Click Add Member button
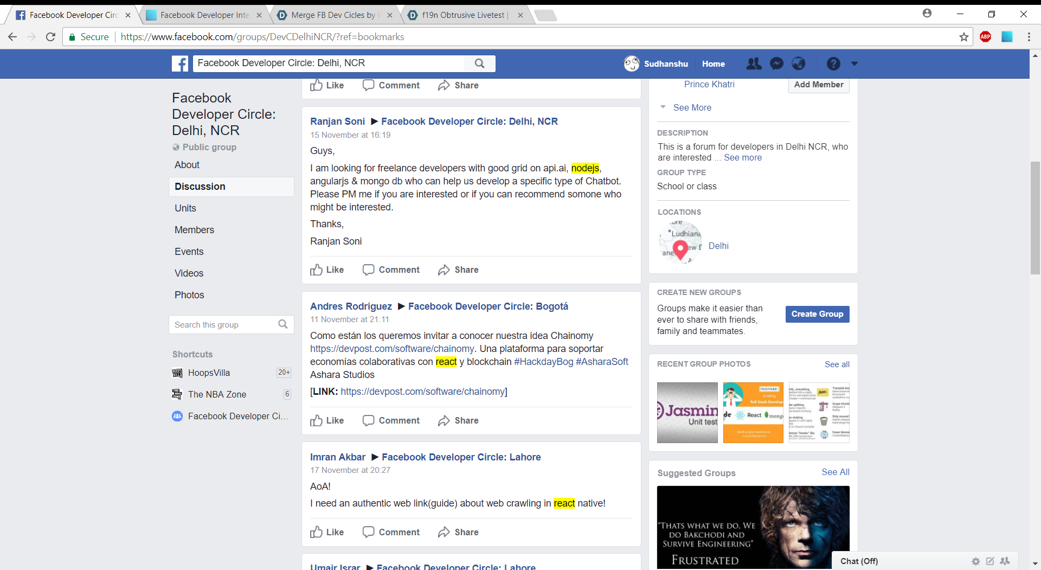Image resolution: width=1041 pixels, height=570 pixels. tap(819, 85)
